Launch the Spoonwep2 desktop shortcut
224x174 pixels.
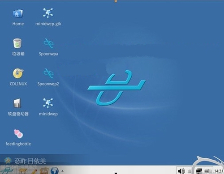[48, 73]
